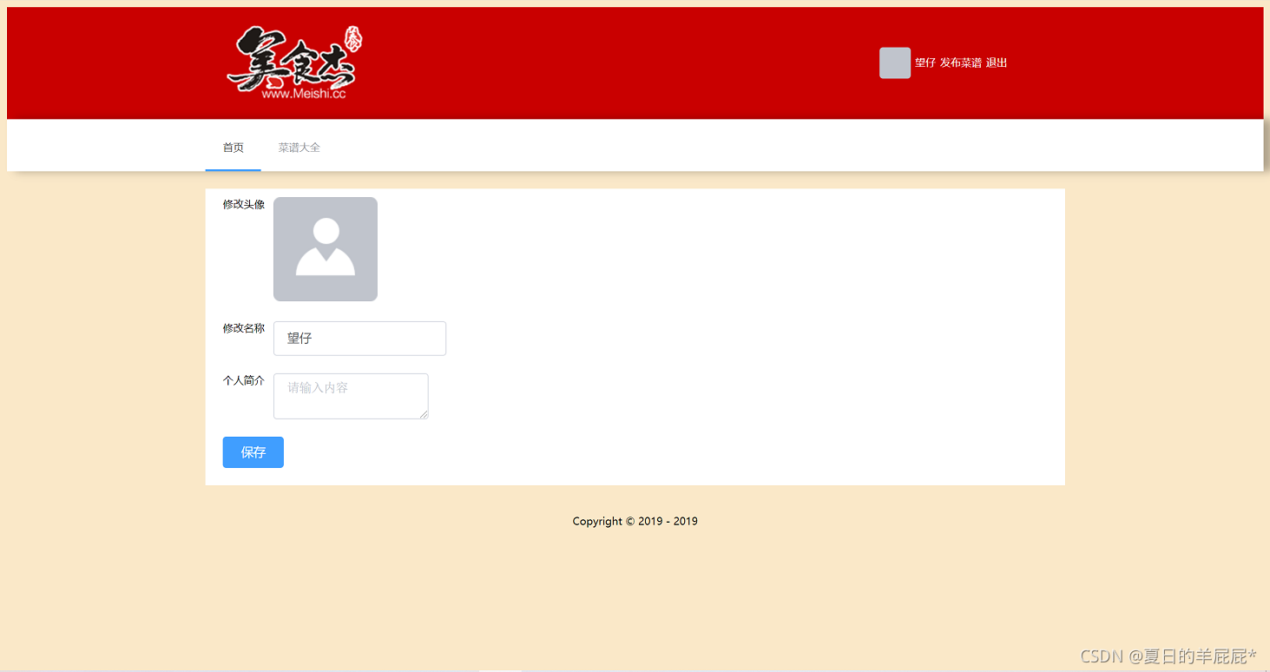Open the 望仔 username link in header
This screenshot has height=672, width=1270.
tap(925, 63)
